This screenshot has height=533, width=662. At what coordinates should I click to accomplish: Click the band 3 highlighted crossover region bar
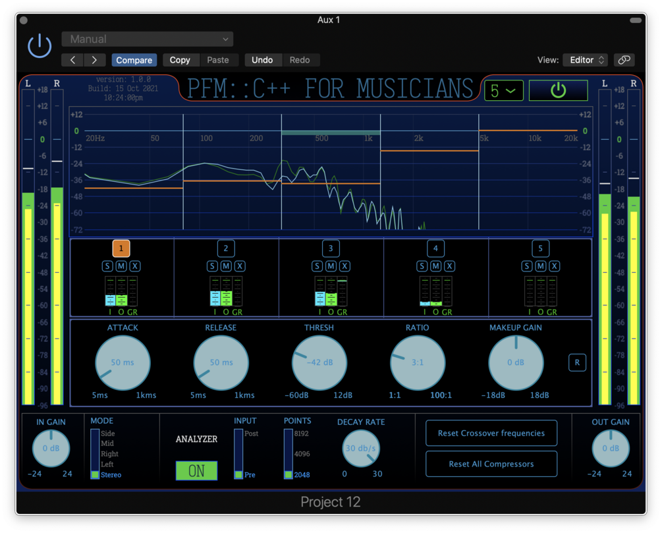(x=331, y=133)
